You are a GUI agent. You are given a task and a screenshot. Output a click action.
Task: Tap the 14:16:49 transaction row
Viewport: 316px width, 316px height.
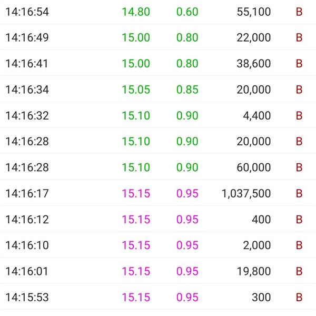(x=158, y=37)
